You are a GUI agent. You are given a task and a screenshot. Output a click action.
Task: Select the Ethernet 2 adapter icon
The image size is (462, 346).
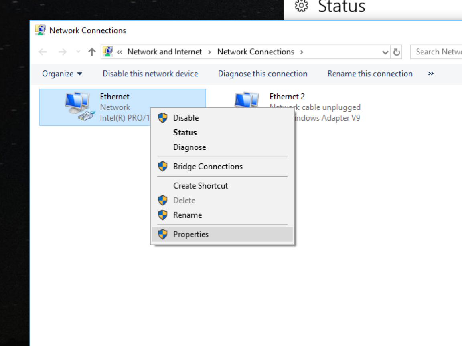click(247, 100)
